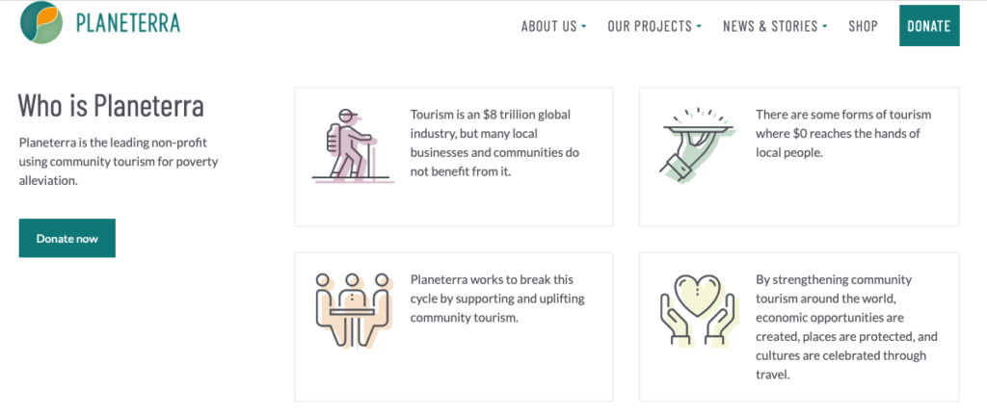This screenshot has width=987, height=416.
Task: Click the hiker with backpack icon
Action: (352, 144)
